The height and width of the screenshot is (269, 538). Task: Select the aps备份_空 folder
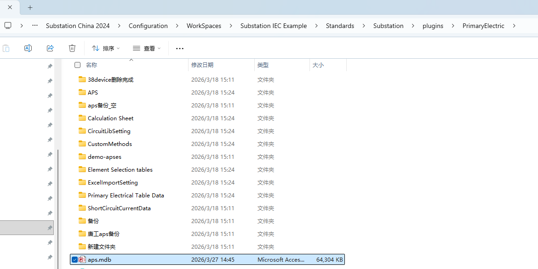point(102,105)
